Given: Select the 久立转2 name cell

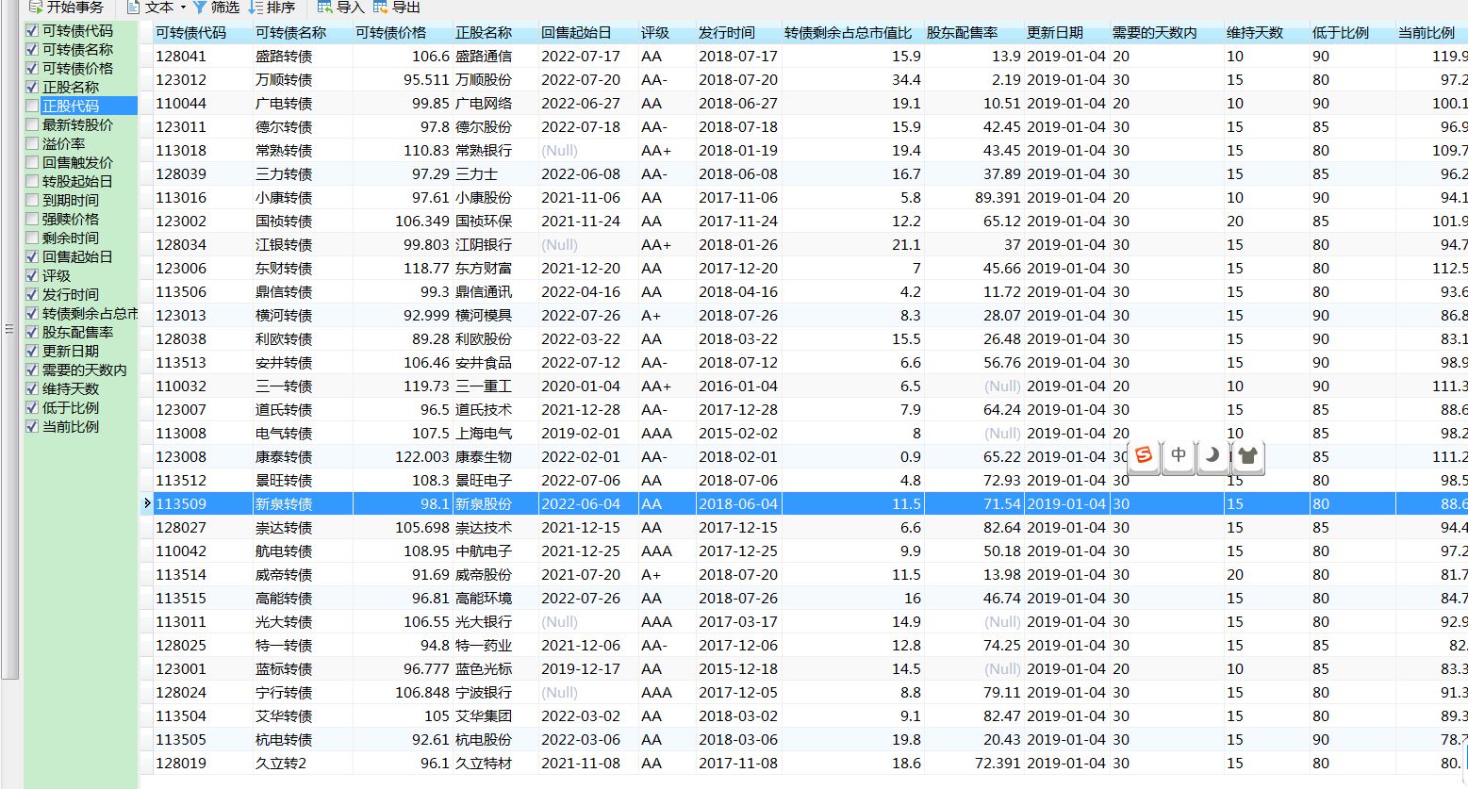Looking at the screenshot, I should tap(303, 763).
